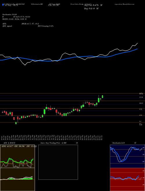Click the Stochastics & R SI panel title
This screenshot has height=191, width=145.
pos(124,143)
